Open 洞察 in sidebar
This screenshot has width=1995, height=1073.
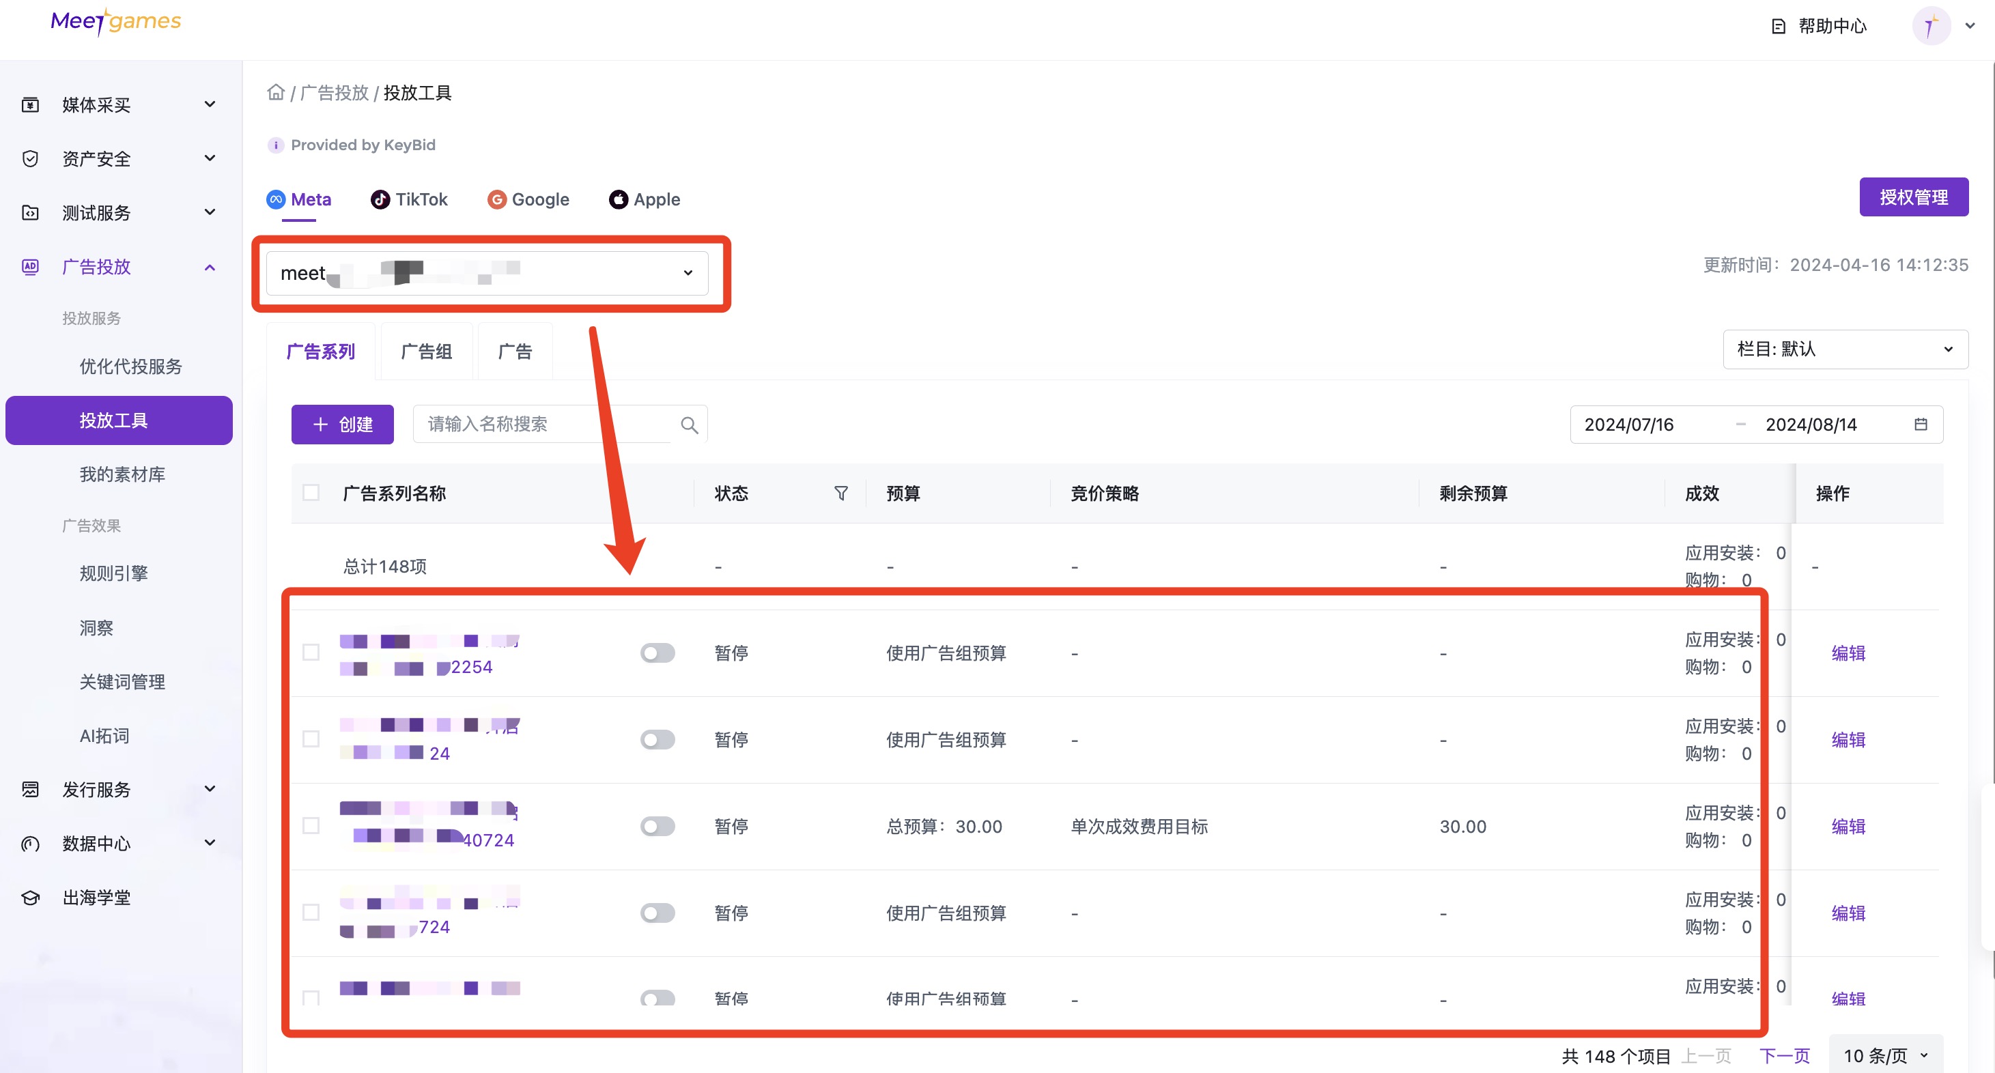[x=97, y=628]
